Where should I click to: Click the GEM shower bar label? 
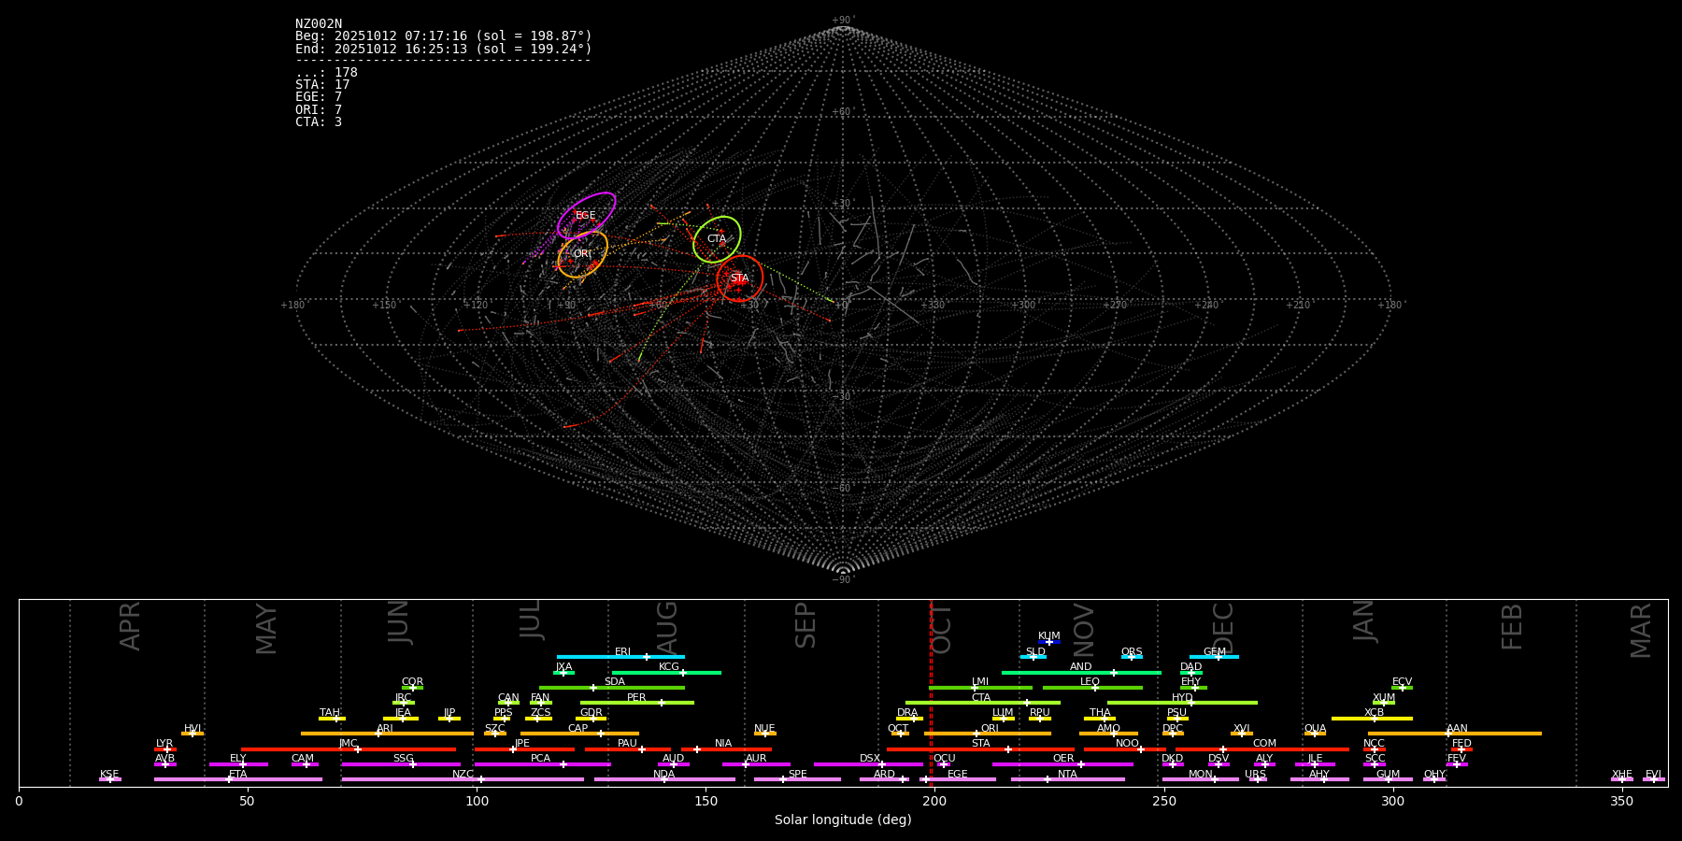1215,652
